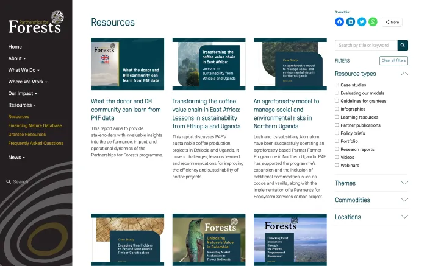Screen dimensions: 427x266
Task: Enable the Research reports filter
Action: tap(337, 149)
